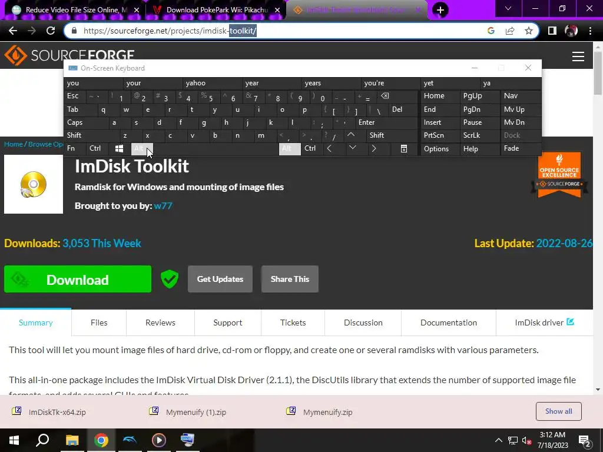Click the down arrow key on on-screen keyboard
The image size is (603, 452).
[x=352, y=148]
